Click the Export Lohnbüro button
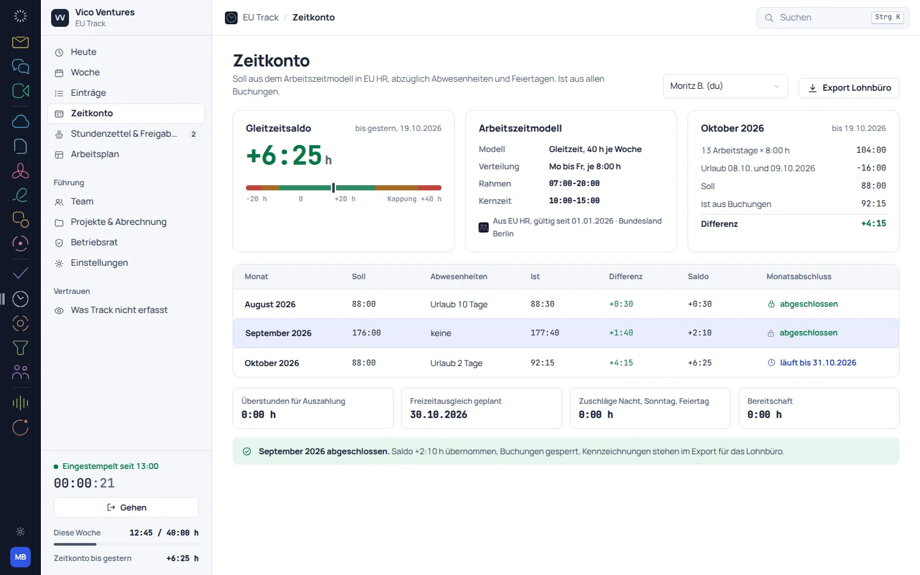Image resolution: width=920 pixels, height=575 pixels. tap(849, 88)
